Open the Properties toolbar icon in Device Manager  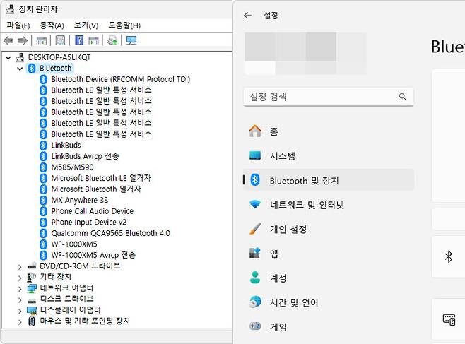[x=60, y=40]
